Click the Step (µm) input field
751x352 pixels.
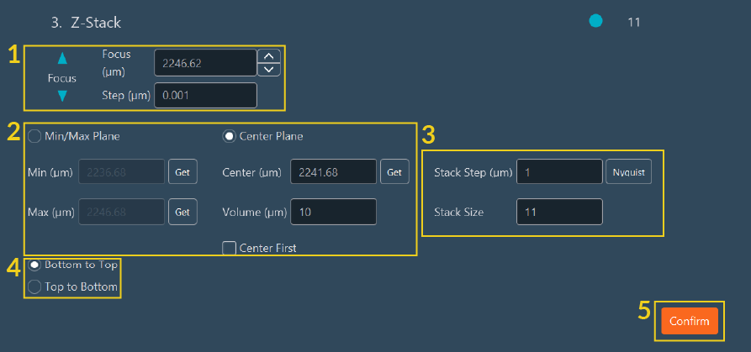pyautogui.click(x=205, y=96)
